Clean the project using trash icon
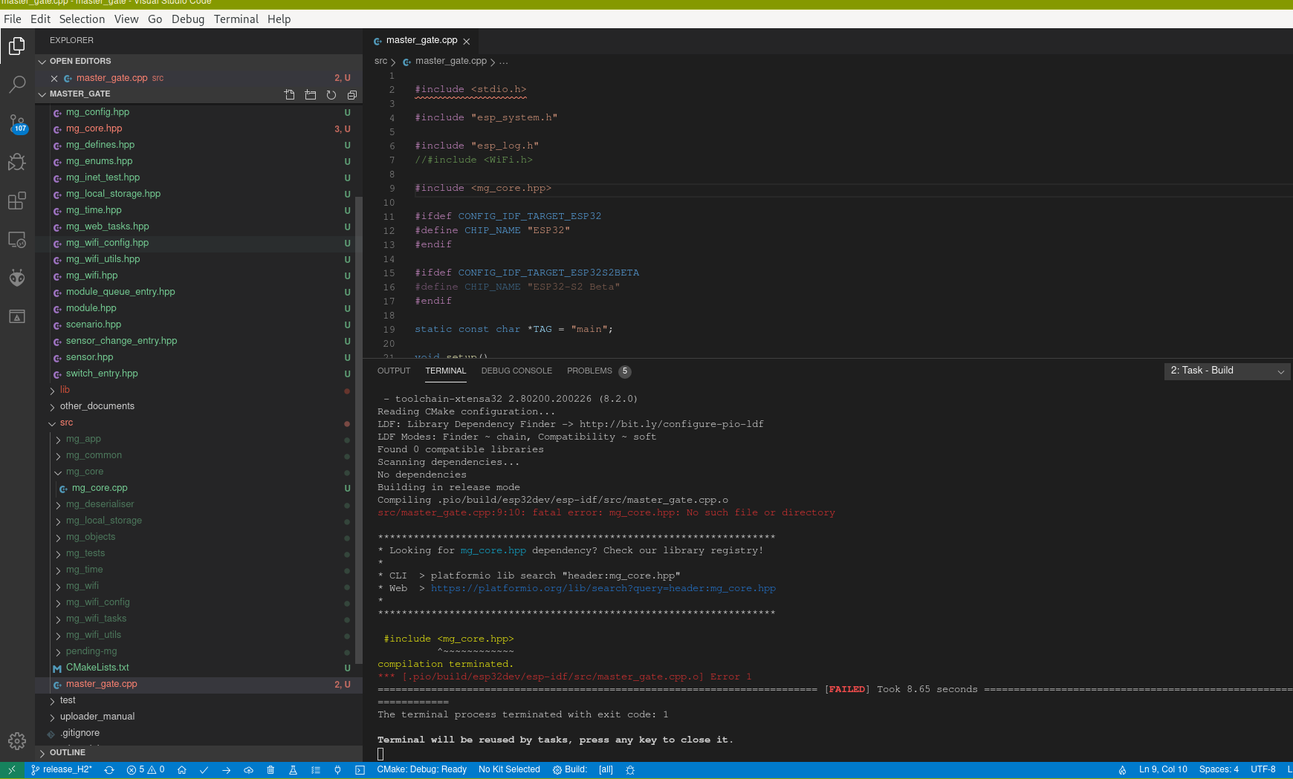The image size is (1293, 779). (x=270, y=769)
